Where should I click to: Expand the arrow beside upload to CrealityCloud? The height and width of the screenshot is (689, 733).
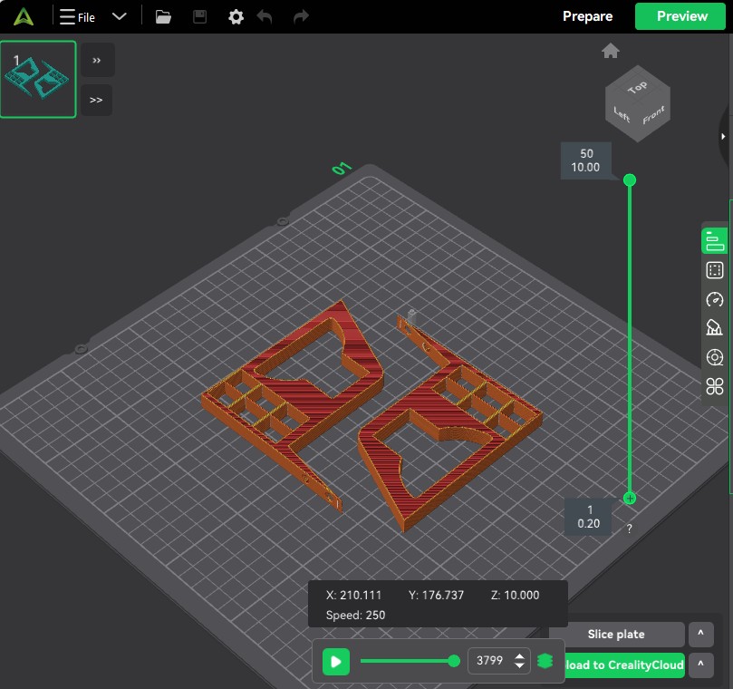701,665
